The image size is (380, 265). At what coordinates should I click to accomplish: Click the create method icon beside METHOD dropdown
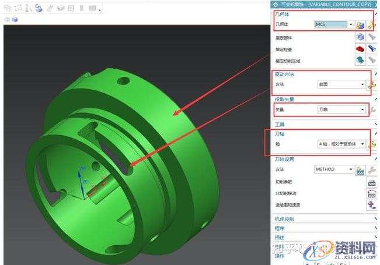(360, 169)
